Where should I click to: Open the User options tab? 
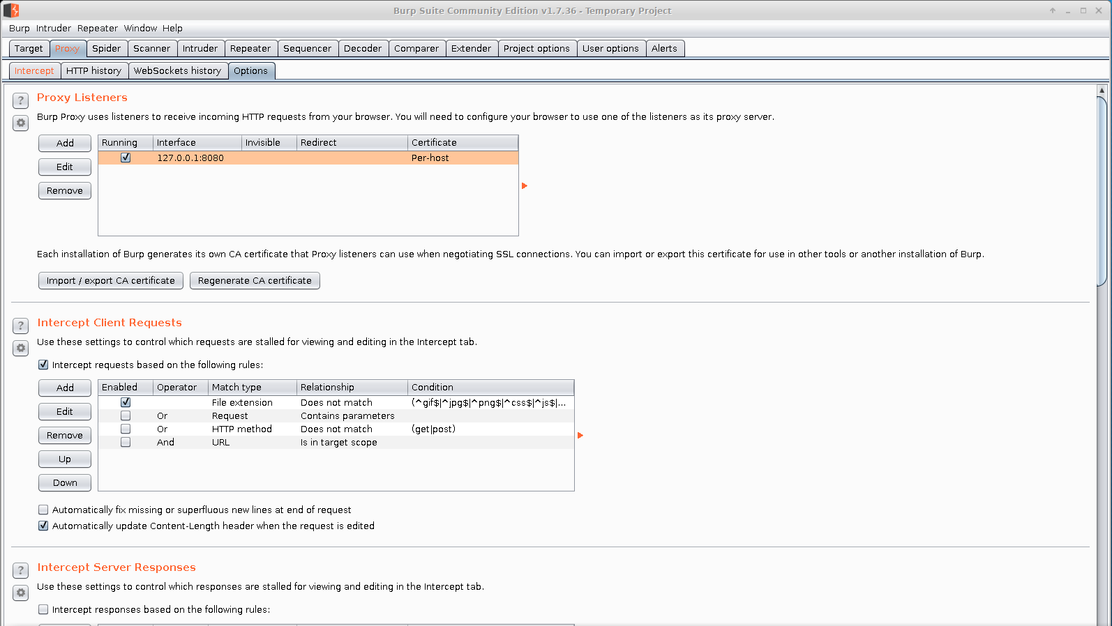tap(610, 49)
